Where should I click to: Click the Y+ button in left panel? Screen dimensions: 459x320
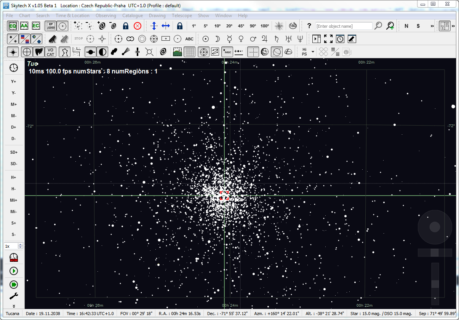pyautogui.click(x=14, y=81)
